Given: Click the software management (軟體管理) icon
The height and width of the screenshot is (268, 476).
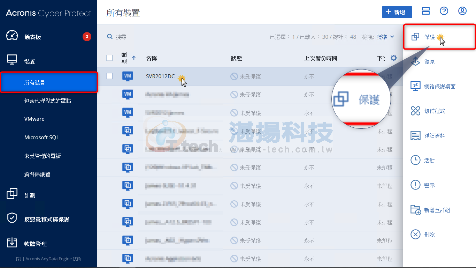Looking at the screenshot, I should (12, 243).
